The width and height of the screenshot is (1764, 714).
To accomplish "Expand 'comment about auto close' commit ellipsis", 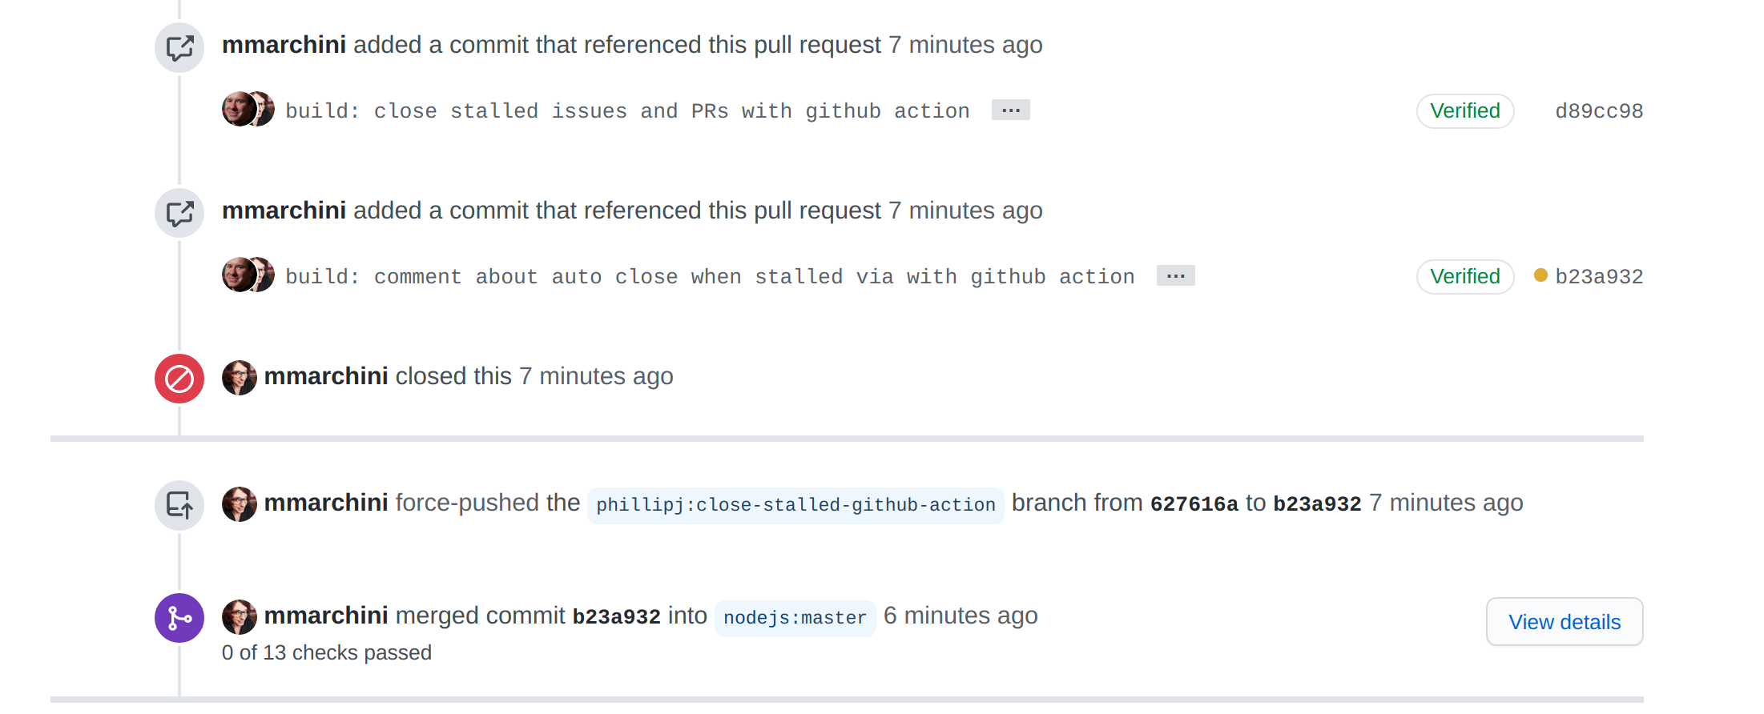I will pos(1175,275).
